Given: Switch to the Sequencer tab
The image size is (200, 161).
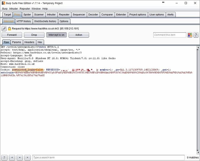Looking at the screenshot, I should pos(79,14).
